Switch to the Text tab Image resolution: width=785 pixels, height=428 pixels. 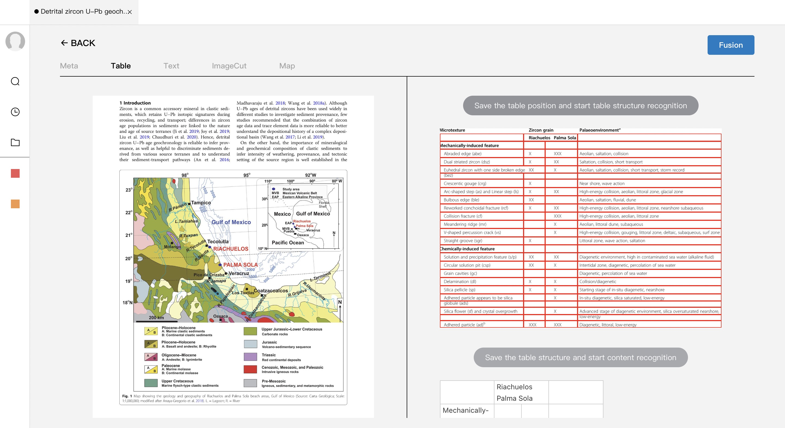pyautogui.click(x=171, y=66)
